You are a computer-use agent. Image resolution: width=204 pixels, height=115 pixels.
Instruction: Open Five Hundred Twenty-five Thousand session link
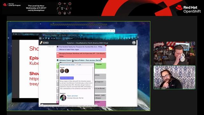coord(81,48)
